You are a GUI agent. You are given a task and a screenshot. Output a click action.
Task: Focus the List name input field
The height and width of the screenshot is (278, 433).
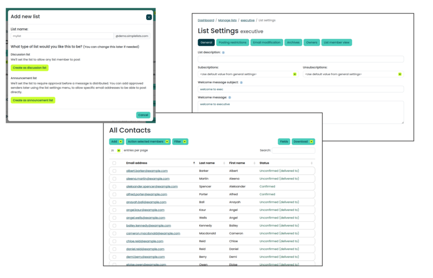click(62, 36)
